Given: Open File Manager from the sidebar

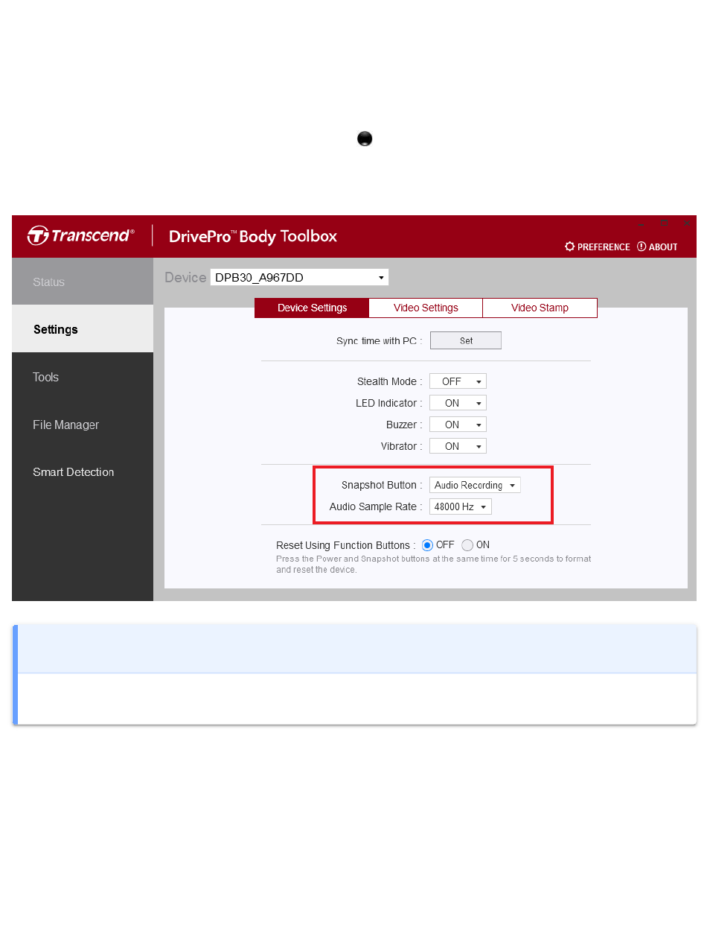Looking at the screenshot, I should [x=83, y=425].
